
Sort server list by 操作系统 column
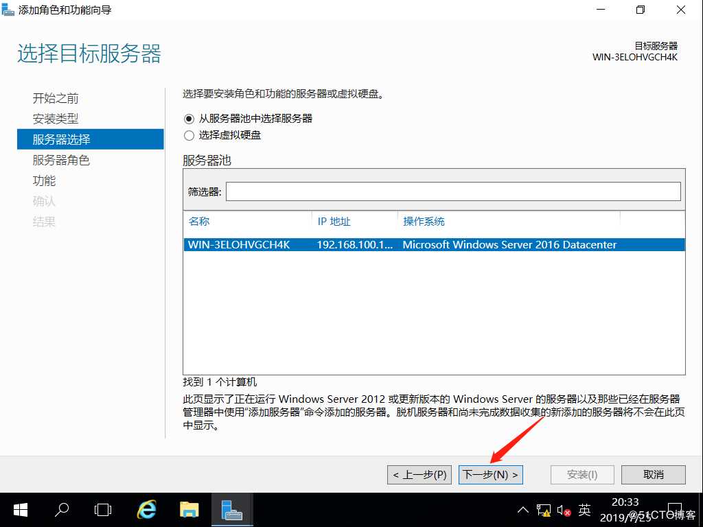(x=424, y=222)
